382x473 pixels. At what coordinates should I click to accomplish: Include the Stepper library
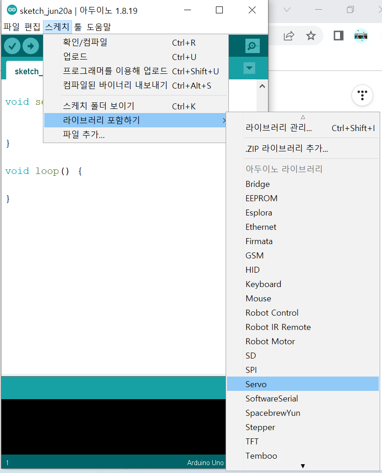(x=303, y=427)
